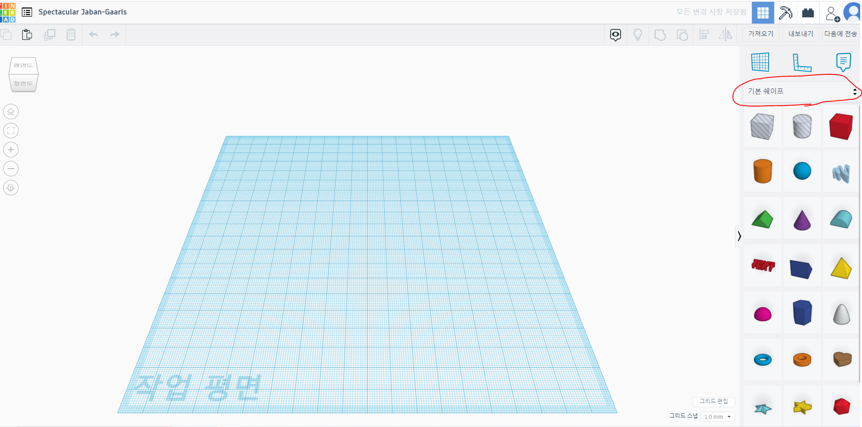Select the Notes tool icon
862x427 pixels.
[843, 62]
